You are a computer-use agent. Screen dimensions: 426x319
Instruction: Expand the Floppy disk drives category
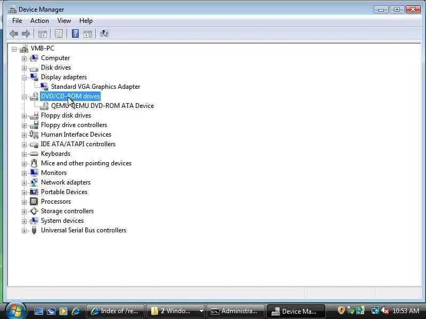(x=24, y=116)
